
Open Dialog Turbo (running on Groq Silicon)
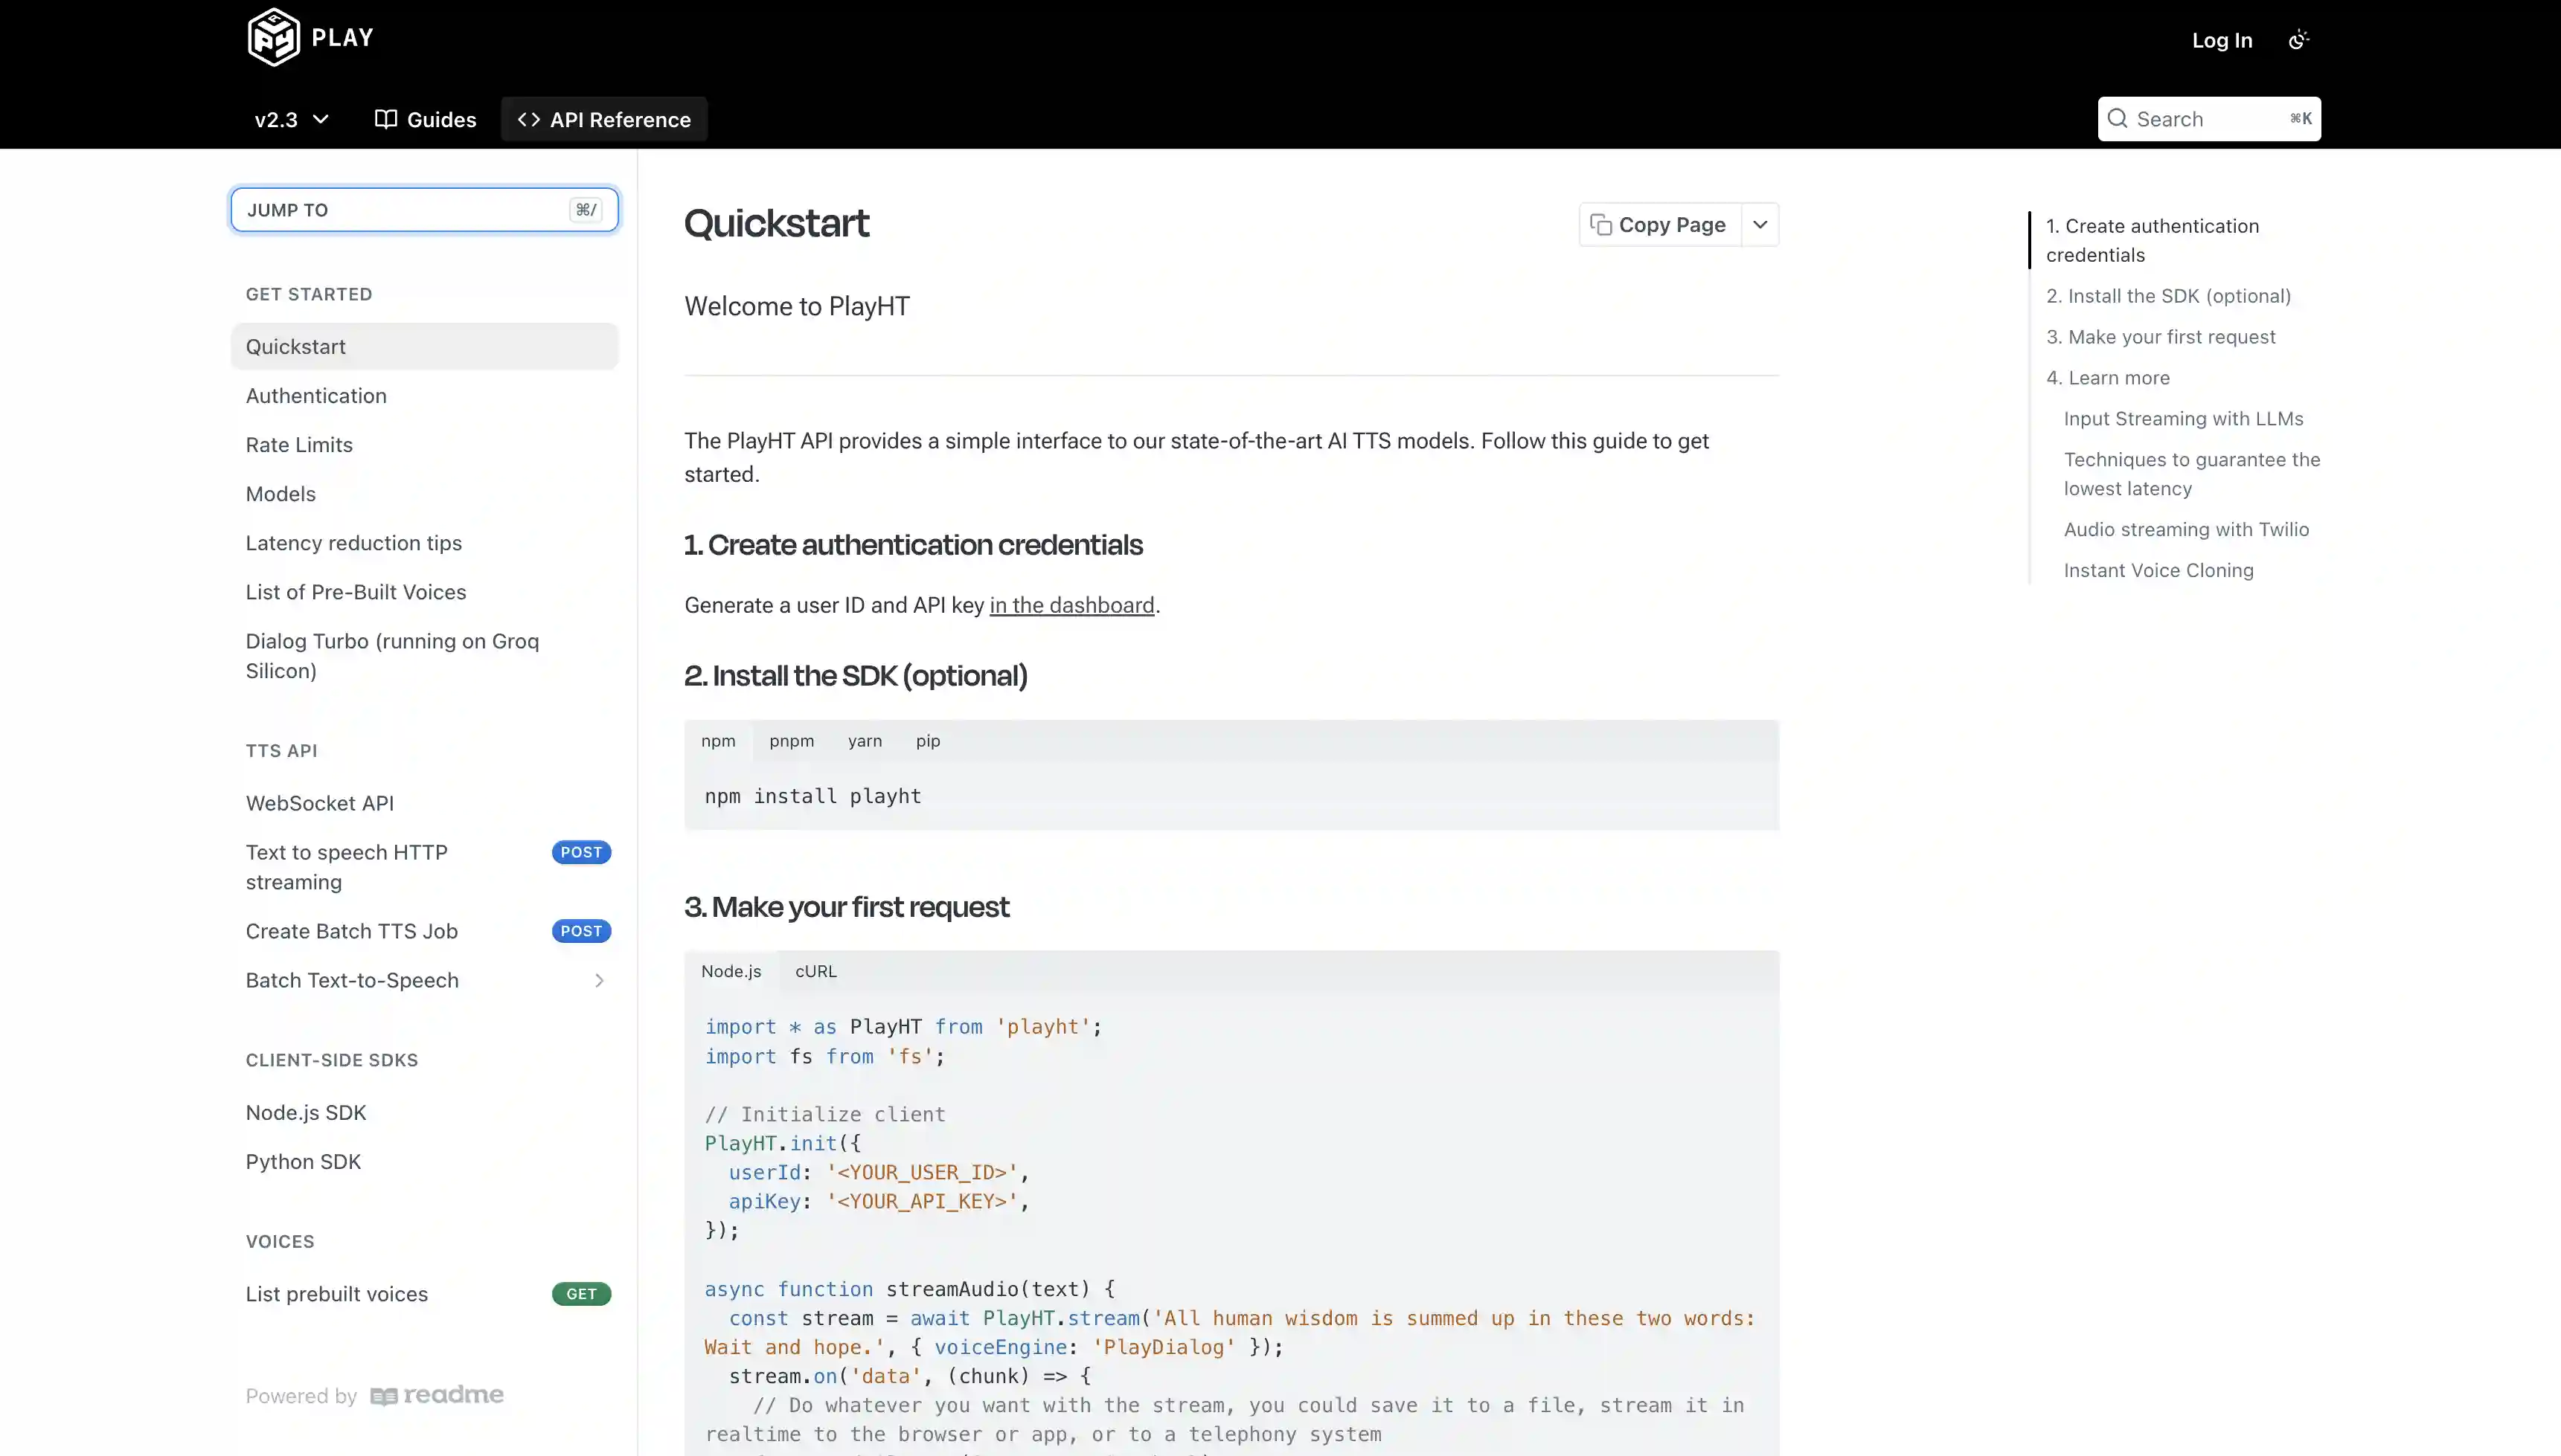click(x=424, y=656)
